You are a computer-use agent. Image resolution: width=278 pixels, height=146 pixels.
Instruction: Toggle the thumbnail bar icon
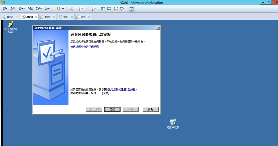click(x=109, y=9)
